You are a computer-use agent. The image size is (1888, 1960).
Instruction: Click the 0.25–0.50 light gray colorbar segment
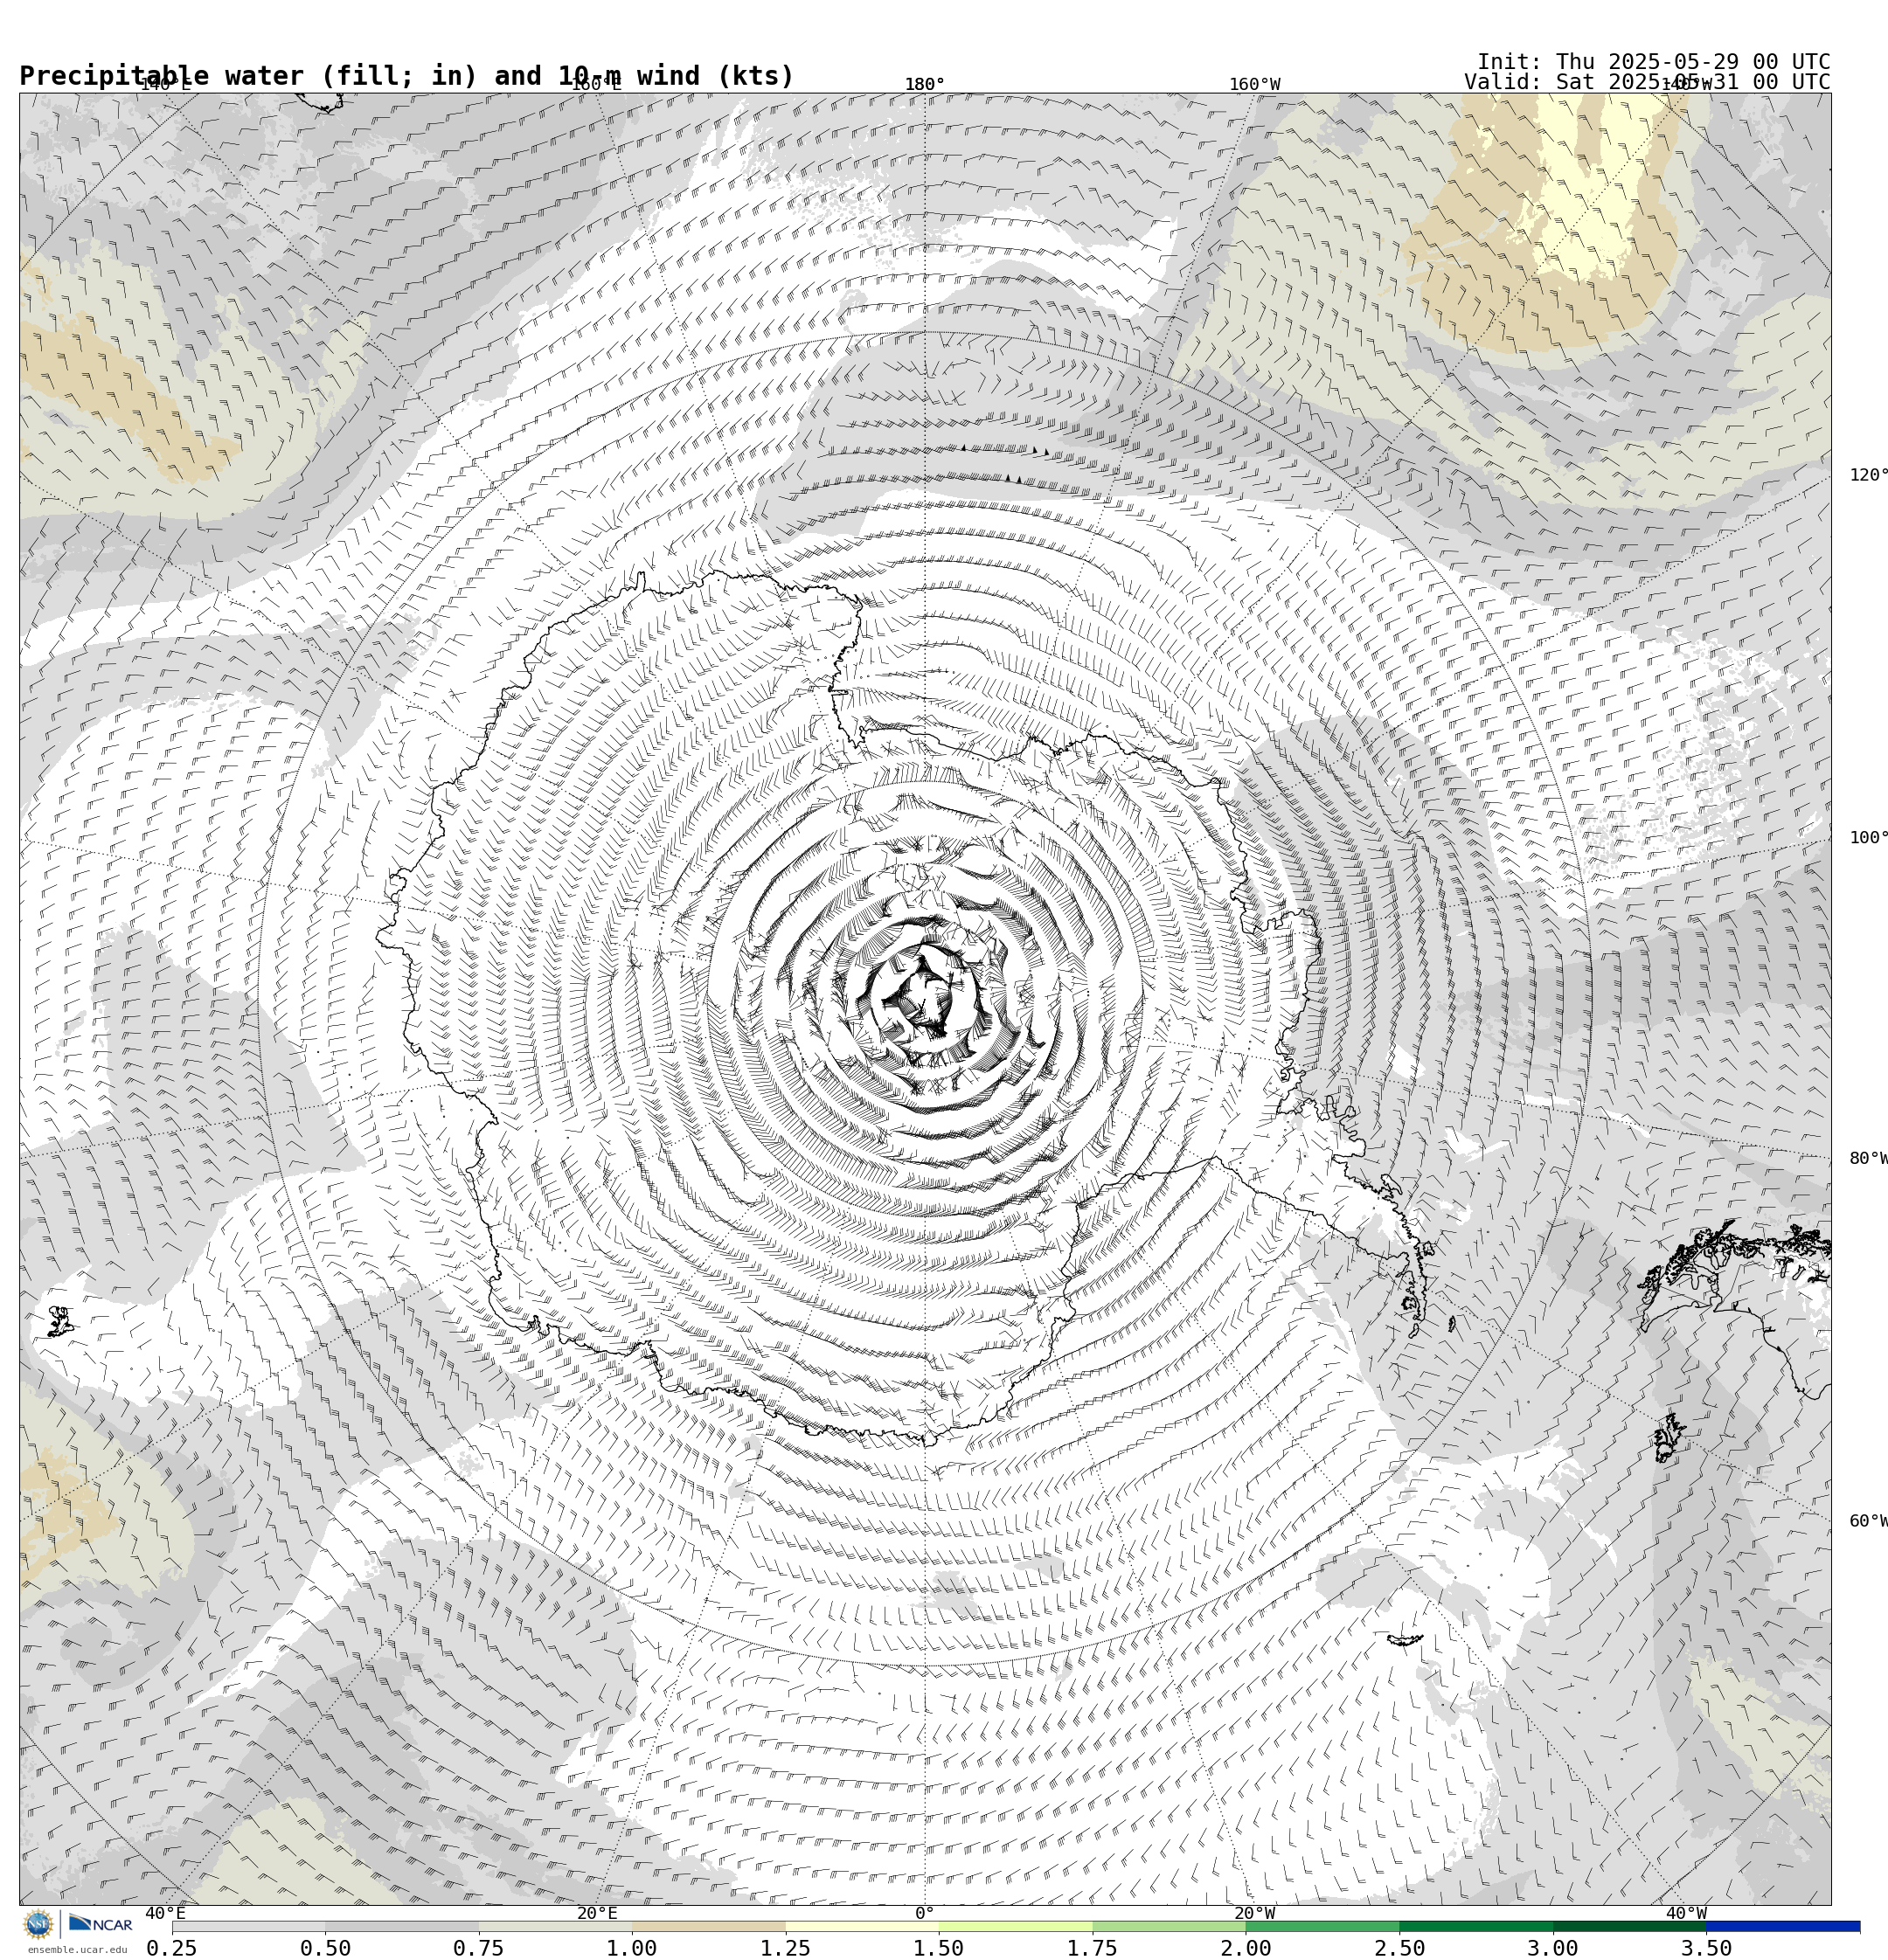coord(248,1926)
